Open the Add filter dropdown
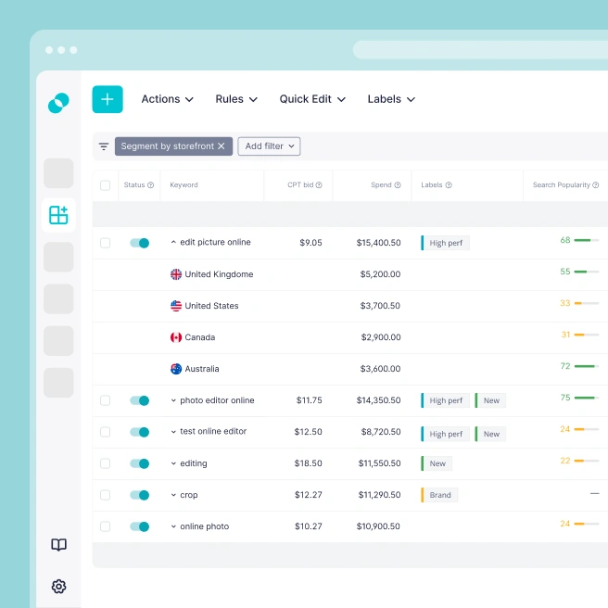608x608 pixels. point(269,146)
